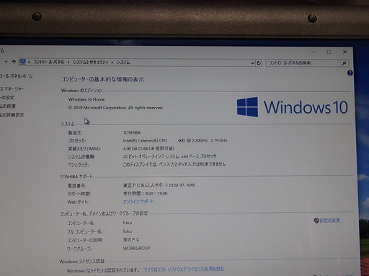Select WORKGROUP value text
The image size is (369, 276).
click(x=136, y=248)
